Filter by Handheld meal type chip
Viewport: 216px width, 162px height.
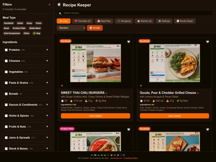click(8, 23)
